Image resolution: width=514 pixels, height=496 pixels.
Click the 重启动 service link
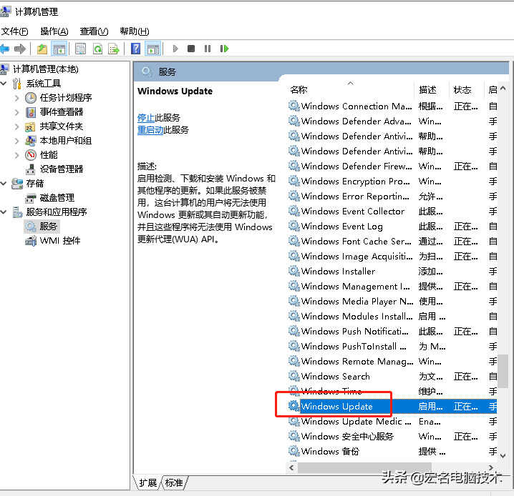click(150, 130)
